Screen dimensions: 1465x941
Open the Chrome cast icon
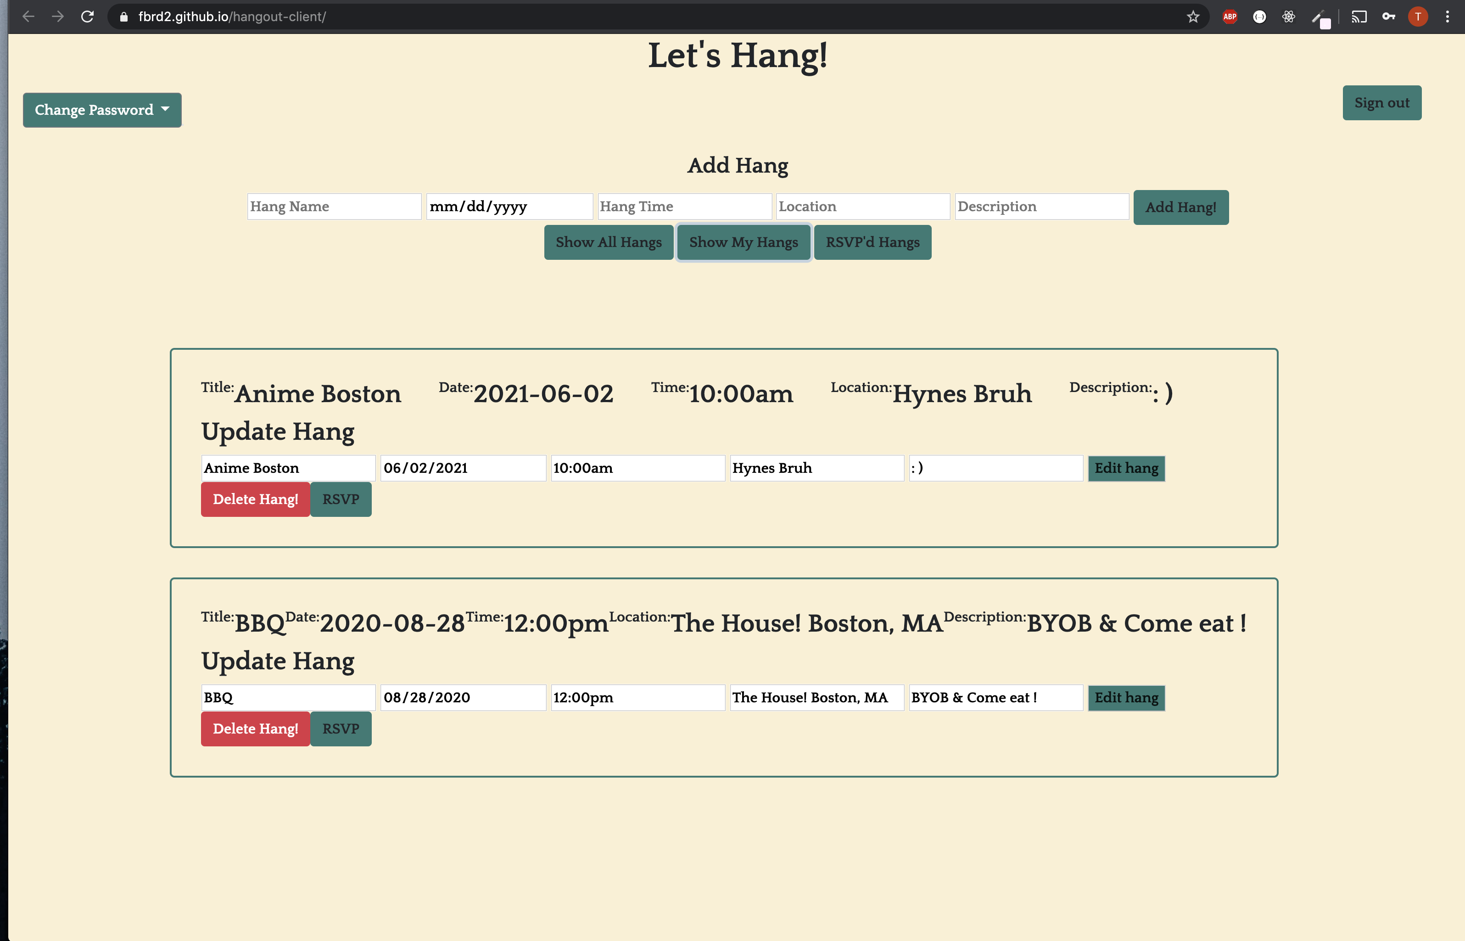[x=1359, y=17]
